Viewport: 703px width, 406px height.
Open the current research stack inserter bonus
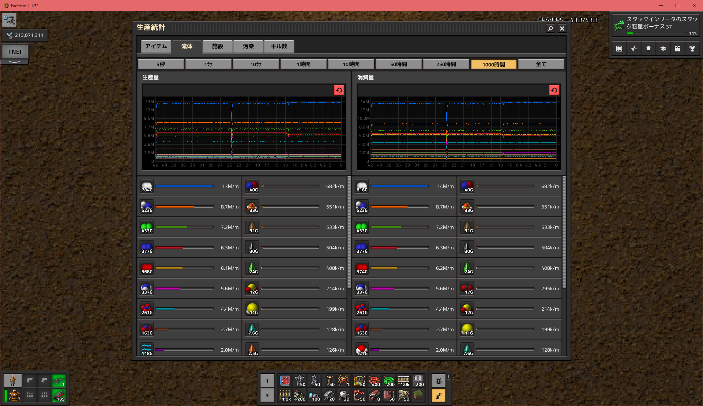click(655, 25)
